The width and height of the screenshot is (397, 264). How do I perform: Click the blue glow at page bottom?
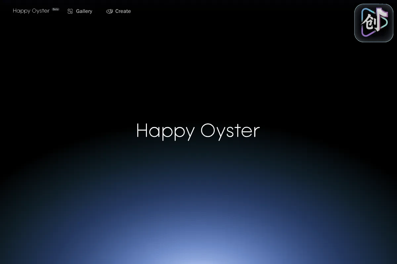(x=198, y=244)
